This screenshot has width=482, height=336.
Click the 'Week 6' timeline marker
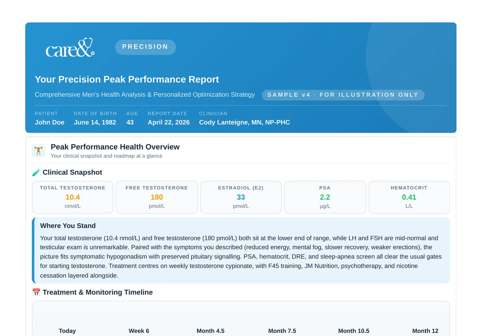[139, 331]
